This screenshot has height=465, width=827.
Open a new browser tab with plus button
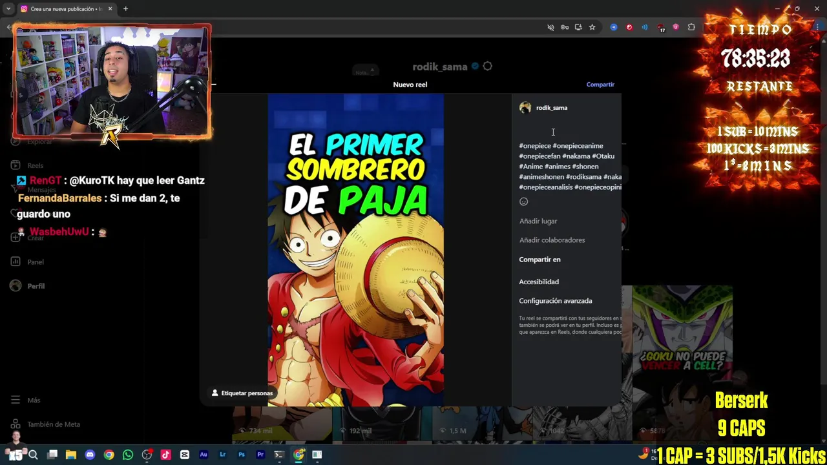pyautogui.click(x=125, y=8)
